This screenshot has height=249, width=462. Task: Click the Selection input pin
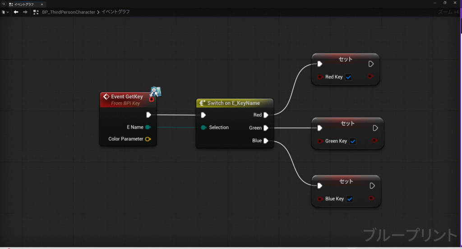click(x=203, y=128)
